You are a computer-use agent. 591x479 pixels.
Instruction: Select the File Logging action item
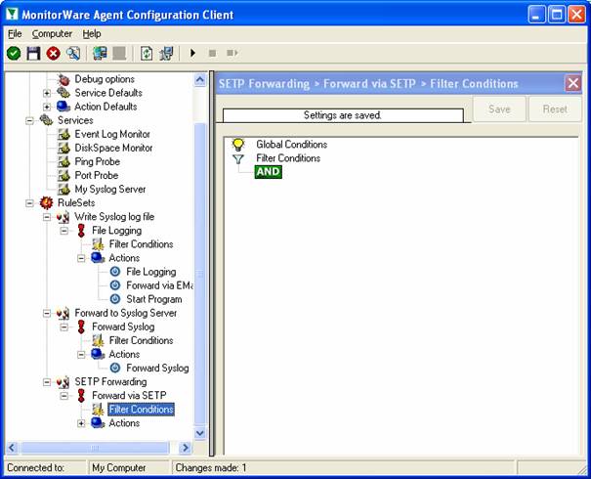coord(151,272)
